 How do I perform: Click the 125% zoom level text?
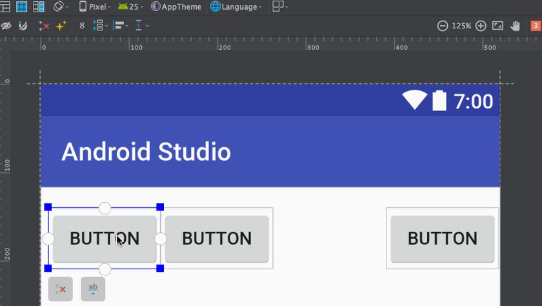pos(461,26)
